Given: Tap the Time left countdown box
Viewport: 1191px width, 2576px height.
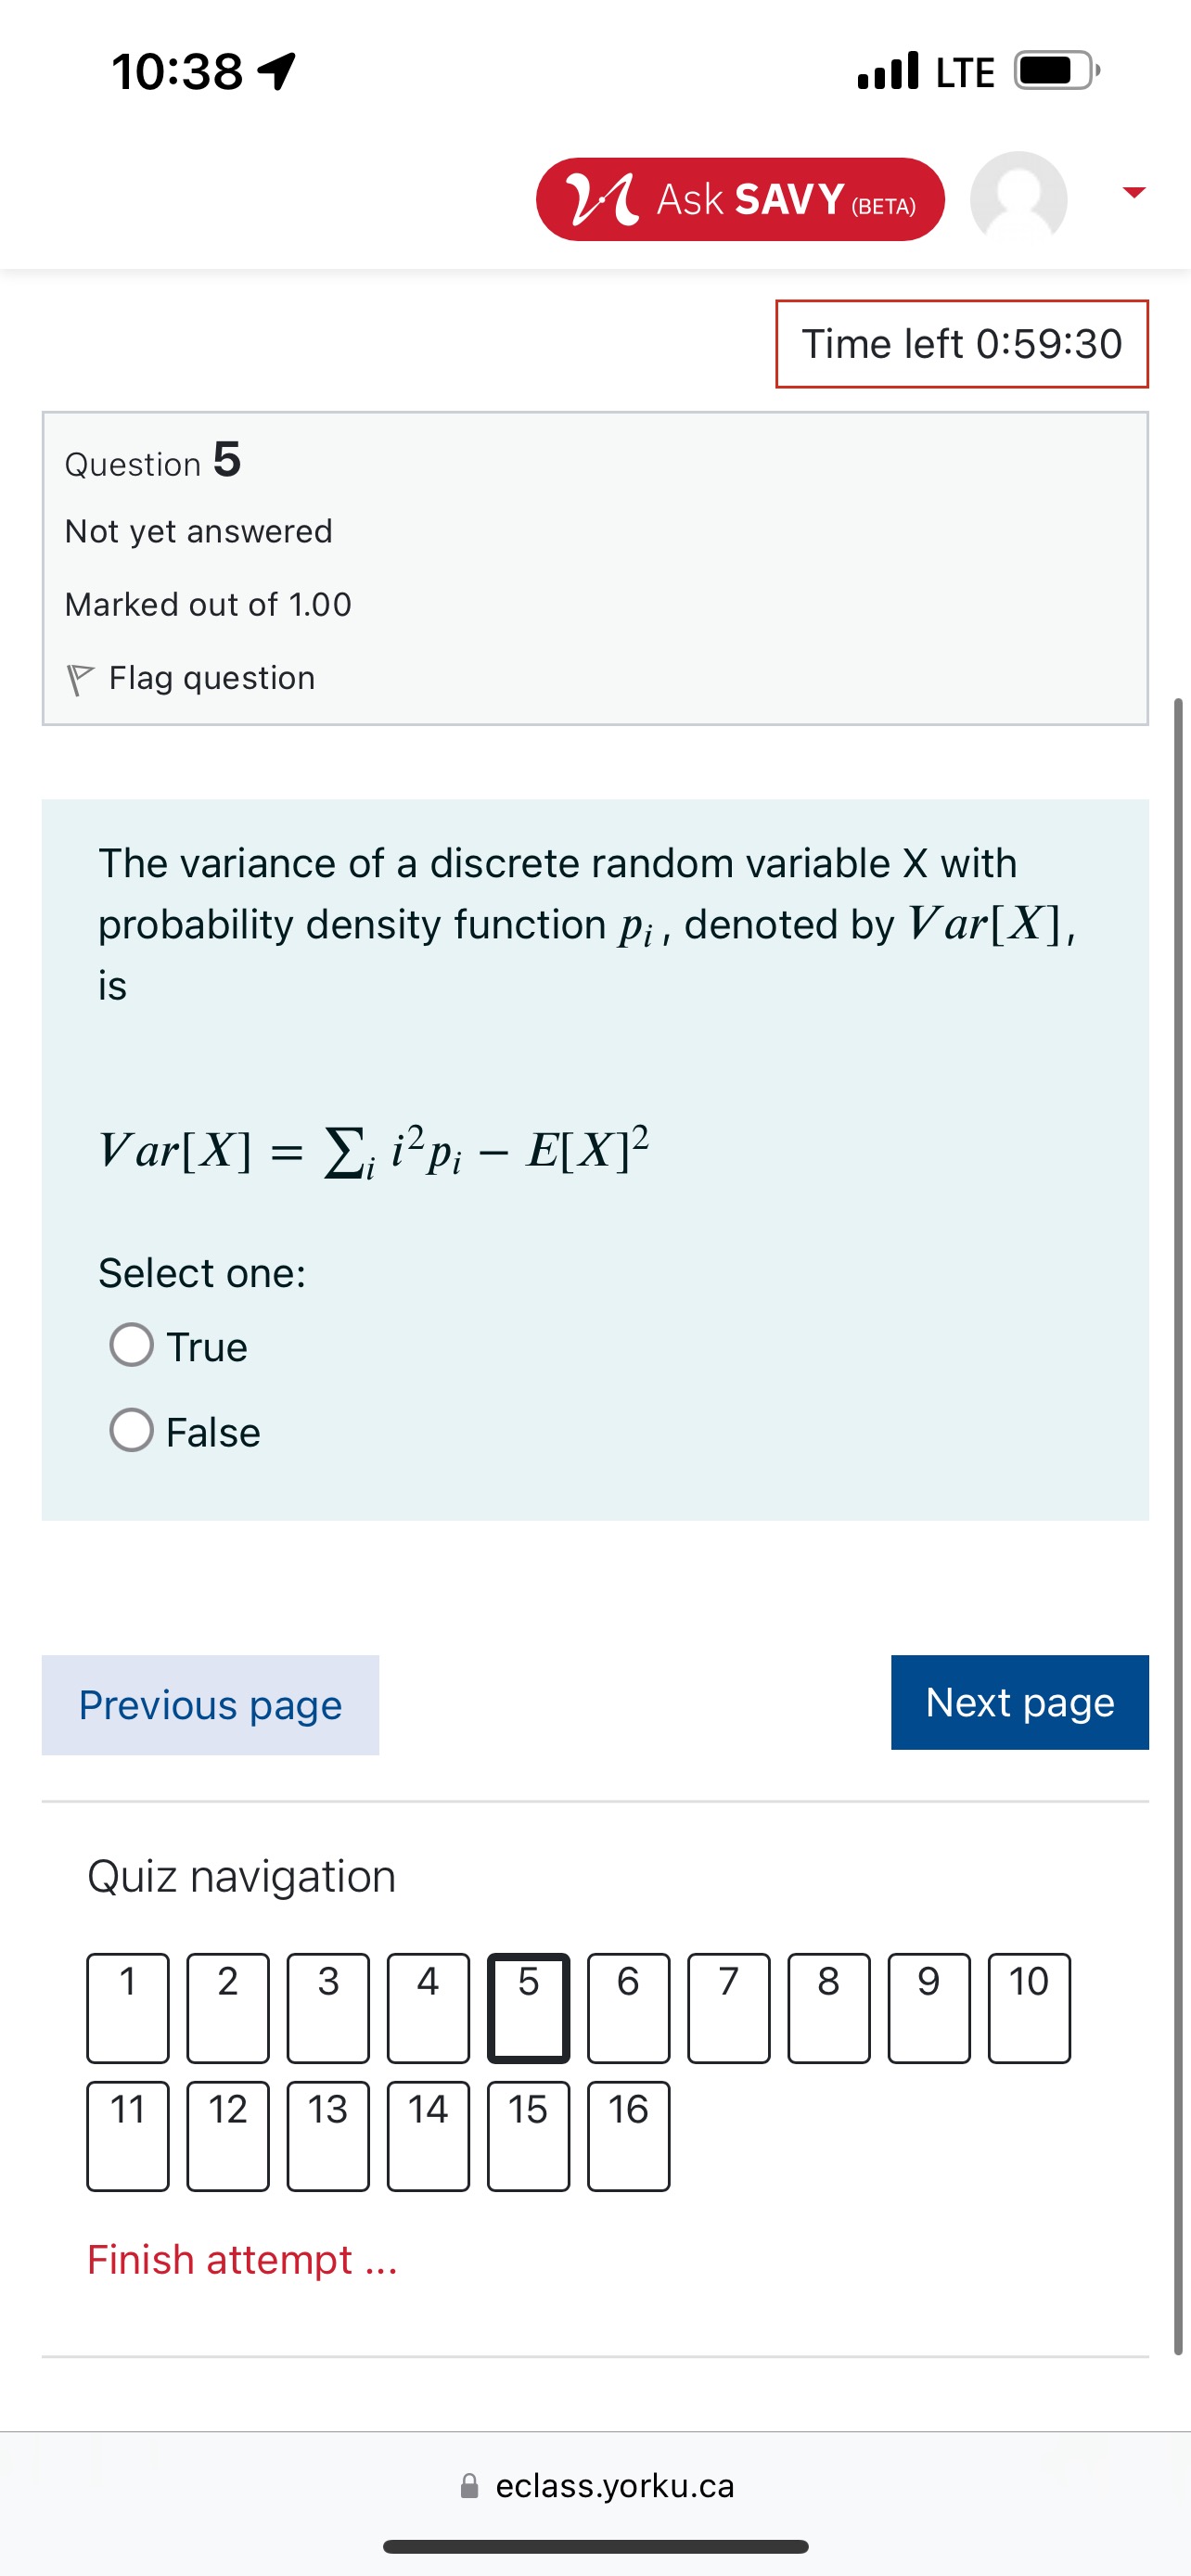Looking at the screenshot, I should click(961, 344).
